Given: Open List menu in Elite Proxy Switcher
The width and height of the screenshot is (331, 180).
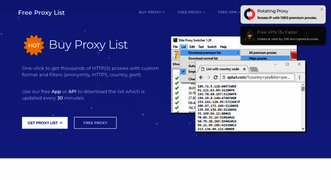Looking at the screenshot, I should click(x=184, y=47).
